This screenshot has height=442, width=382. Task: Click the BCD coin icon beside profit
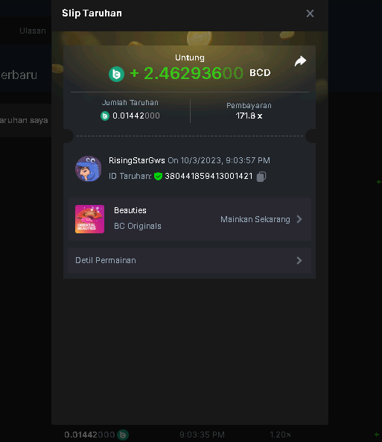click(x=116, y=74)
